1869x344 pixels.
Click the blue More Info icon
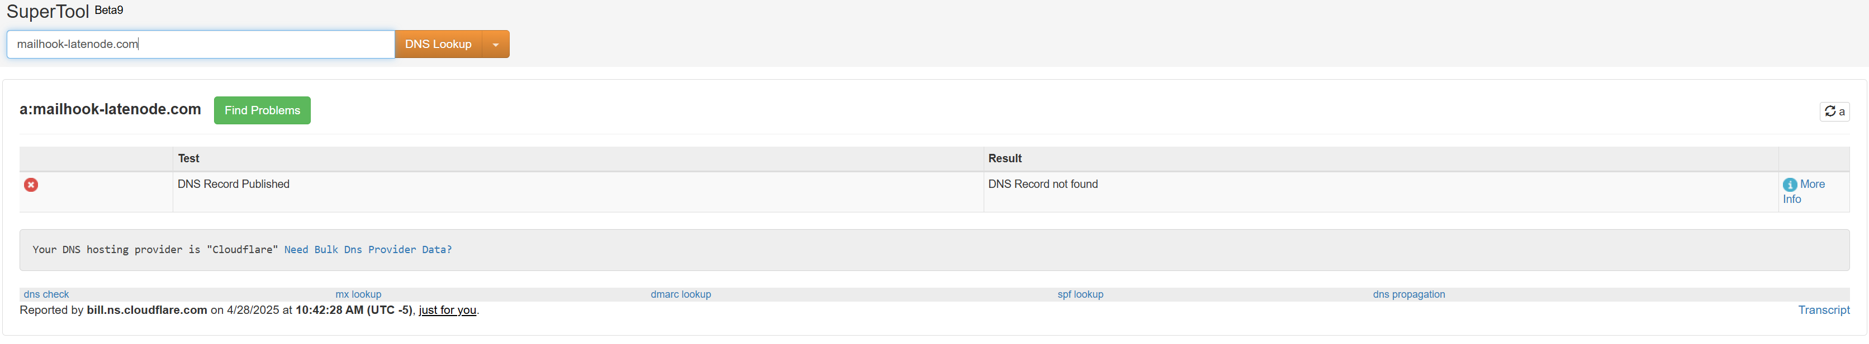1790,185
